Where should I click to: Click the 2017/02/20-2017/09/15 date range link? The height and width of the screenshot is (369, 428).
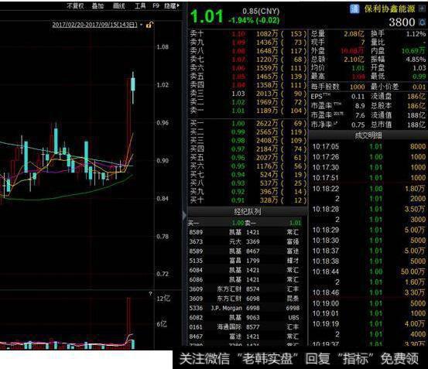pyautogui.click(x=94, y=25)
